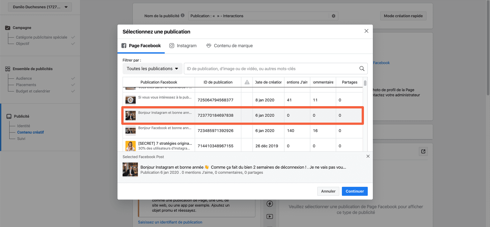
Task: Switch to the Contenu de marque tab
Action: tap(230, 46)
